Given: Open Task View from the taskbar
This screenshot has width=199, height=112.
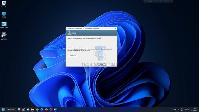Looking at the screenshot, I should coord(19,110).
